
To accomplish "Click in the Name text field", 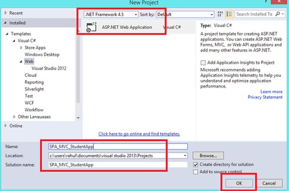I will (118, 147).
